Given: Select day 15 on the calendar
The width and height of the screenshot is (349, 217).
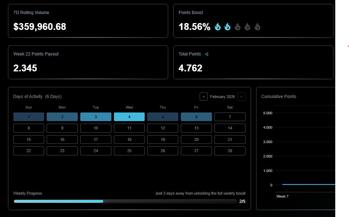Looking at the screenshot, I should point(29,139).
